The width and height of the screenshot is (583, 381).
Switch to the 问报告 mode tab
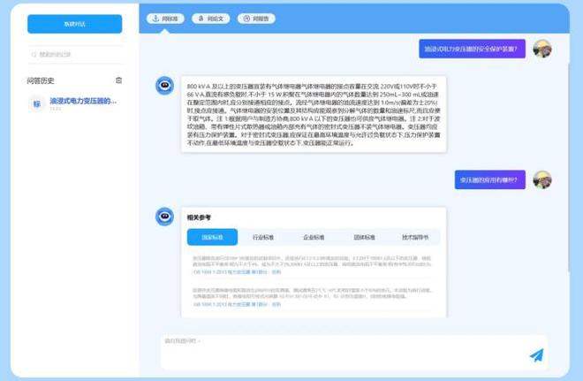click(256, 19)
